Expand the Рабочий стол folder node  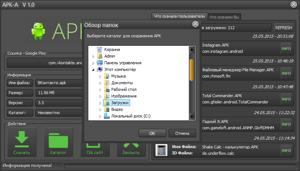click(100, 90)
